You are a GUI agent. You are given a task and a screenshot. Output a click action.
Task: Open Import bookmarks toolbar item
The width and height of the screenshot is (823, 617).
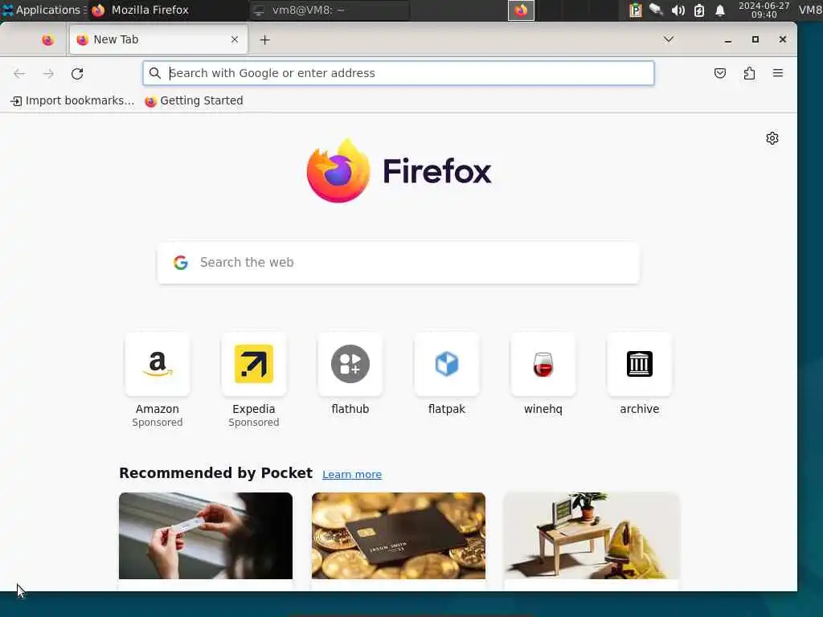coord(72,100)
